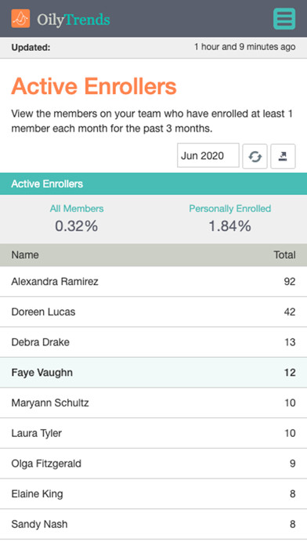Image resolution: width=307 pixels, height=545 pixels.
Task: Open Debra Drake row
Action: pos(153,342)
